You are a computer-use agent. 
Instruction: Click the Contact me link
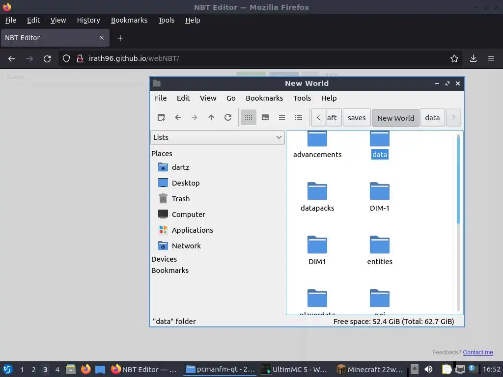[x=477, y=352]
